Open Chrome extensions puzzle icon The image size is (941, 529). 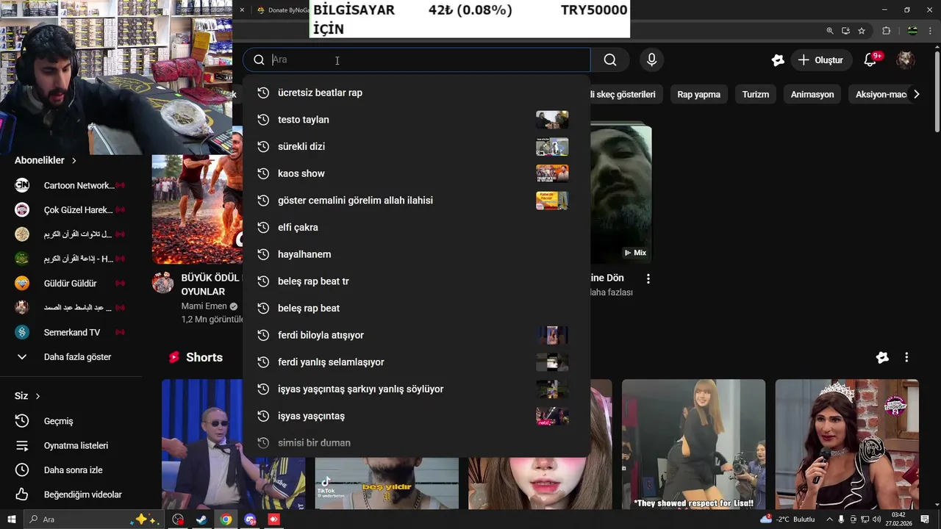pyautogui.click(x=886, y=31)
